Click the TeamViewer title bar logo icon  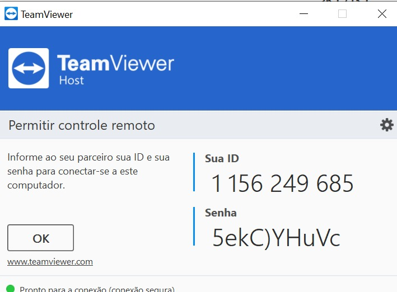11,13
